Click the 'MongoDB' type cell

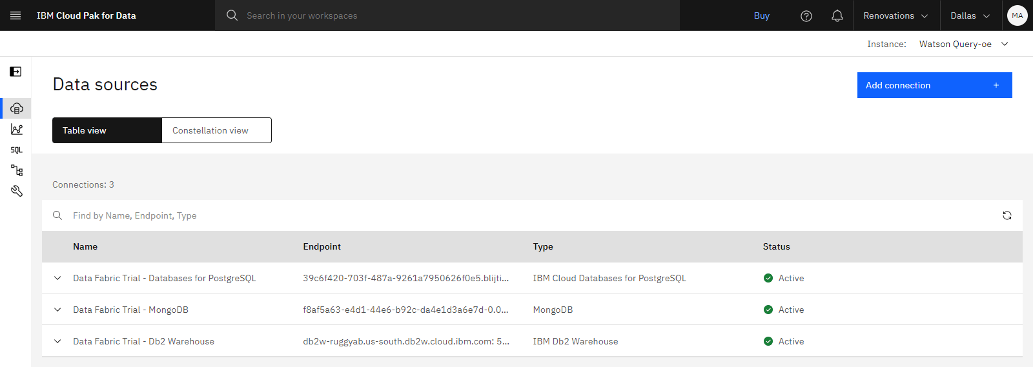[x=553, y=310]
